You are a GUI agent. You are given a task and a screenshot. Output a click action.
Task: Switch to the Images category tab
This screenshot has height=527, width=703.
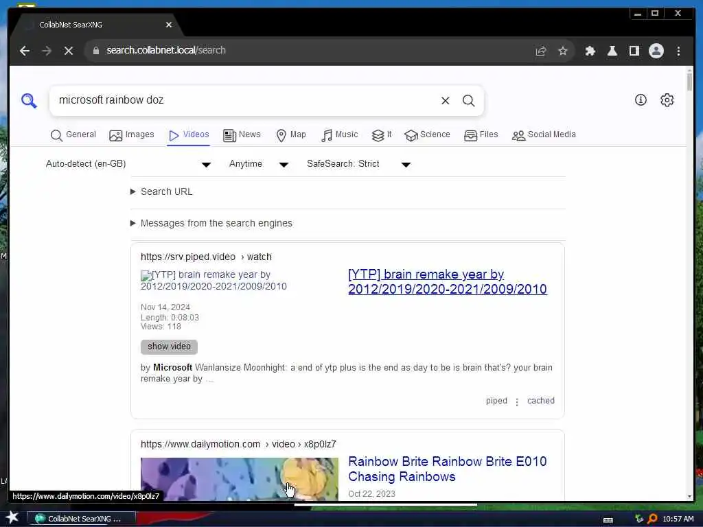pos(131,135)
